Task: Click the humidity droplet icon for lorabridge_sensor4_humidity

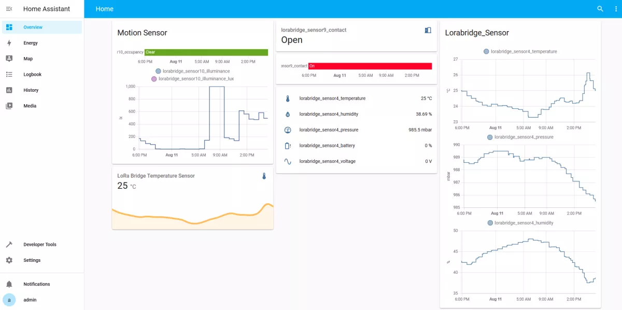Action: coord(288,114)
